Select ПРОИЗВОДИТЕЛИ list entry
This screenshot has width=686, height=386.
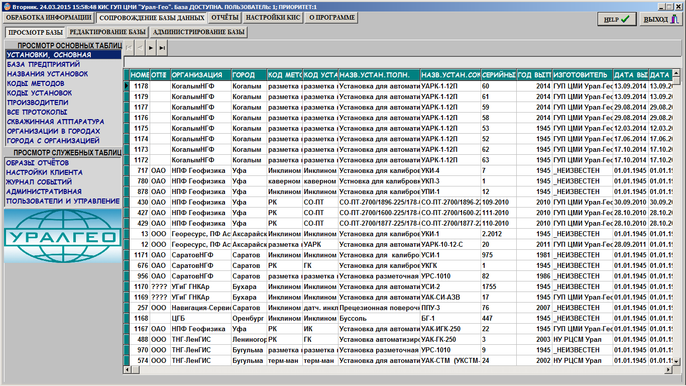point(63,103)
